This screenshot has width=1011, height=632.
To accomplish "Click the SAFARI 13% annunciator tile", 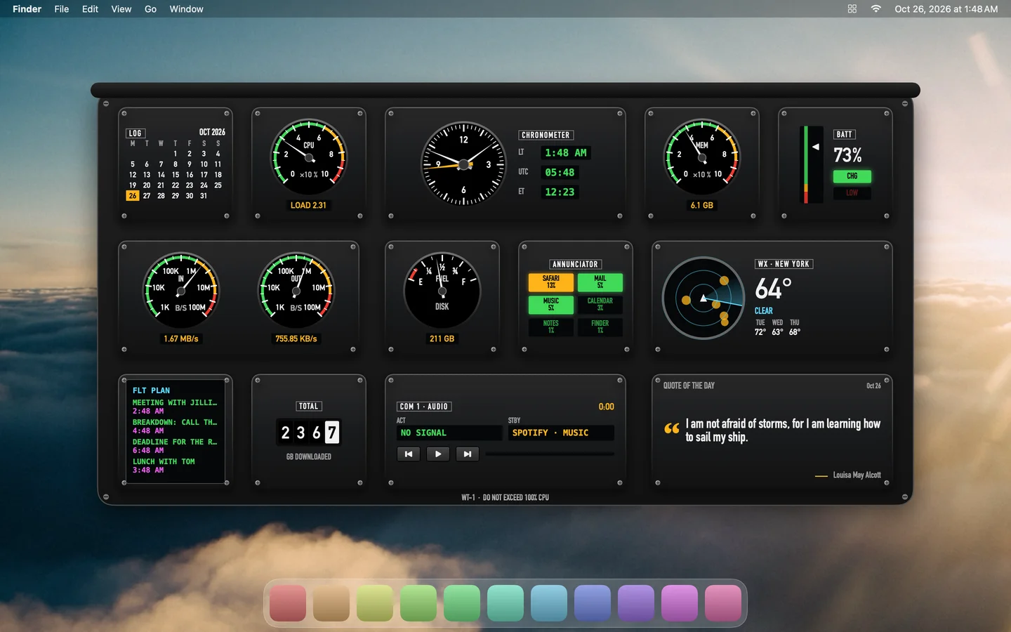I will coord(551,282).
